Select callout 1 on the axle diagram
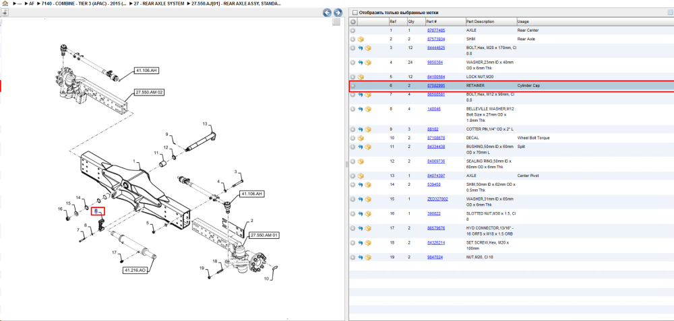The image size is (674, 321). click(133, 162)
